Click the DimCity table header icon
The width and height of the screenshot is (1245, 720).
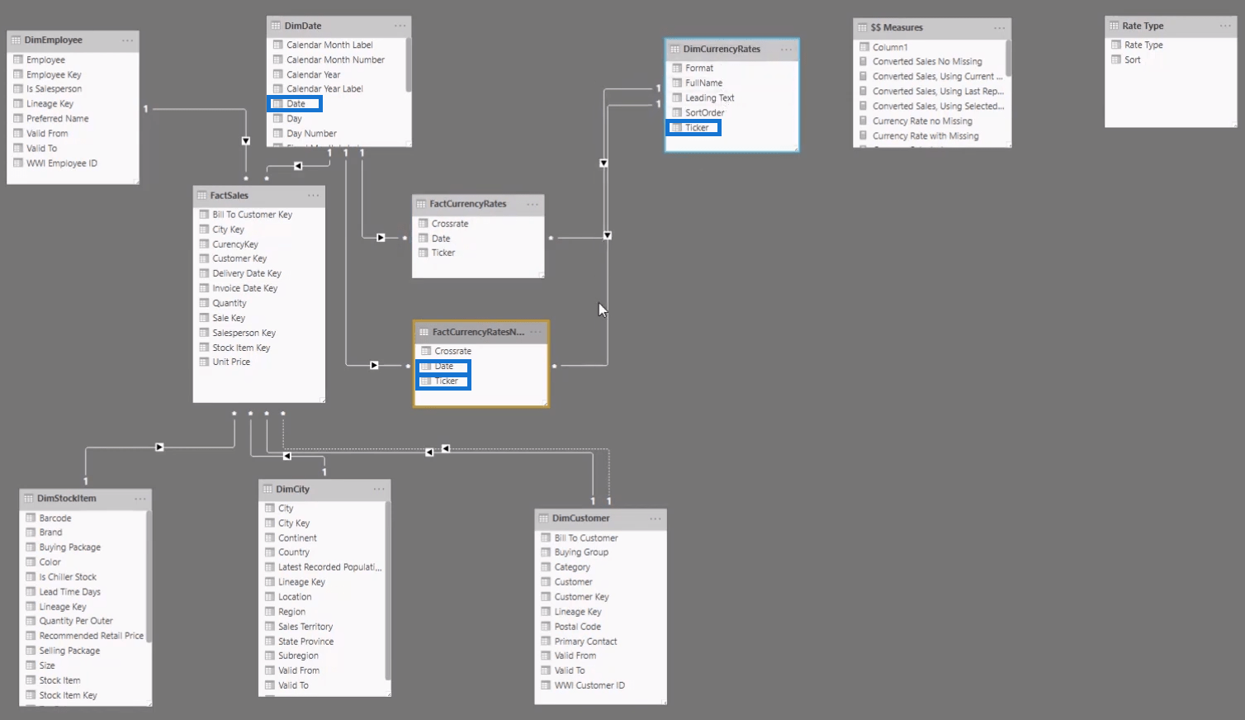[268, 490]
